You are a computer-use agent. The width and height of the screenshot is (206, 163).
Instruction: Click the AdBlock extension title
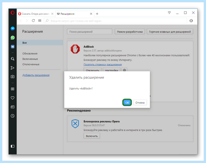pos(89,47)
